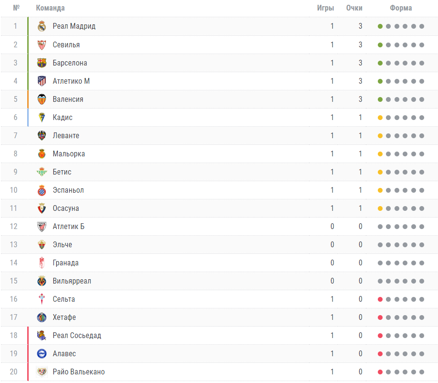This screenshot has width=438, height=383.
Task: Click Real Madrid's green win form dot
Action: pyautogui.click(x=380, y=26)
